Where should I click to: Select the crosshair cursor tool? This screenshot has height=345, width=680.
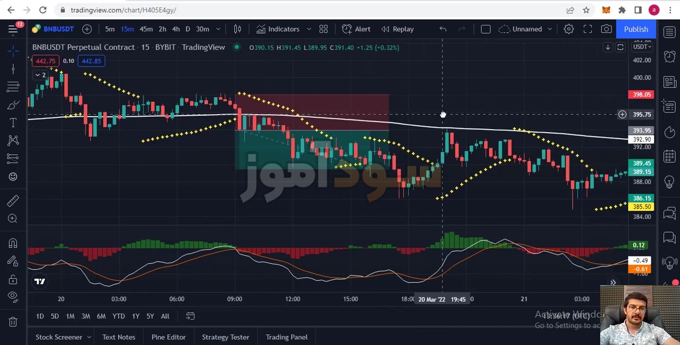13,51
